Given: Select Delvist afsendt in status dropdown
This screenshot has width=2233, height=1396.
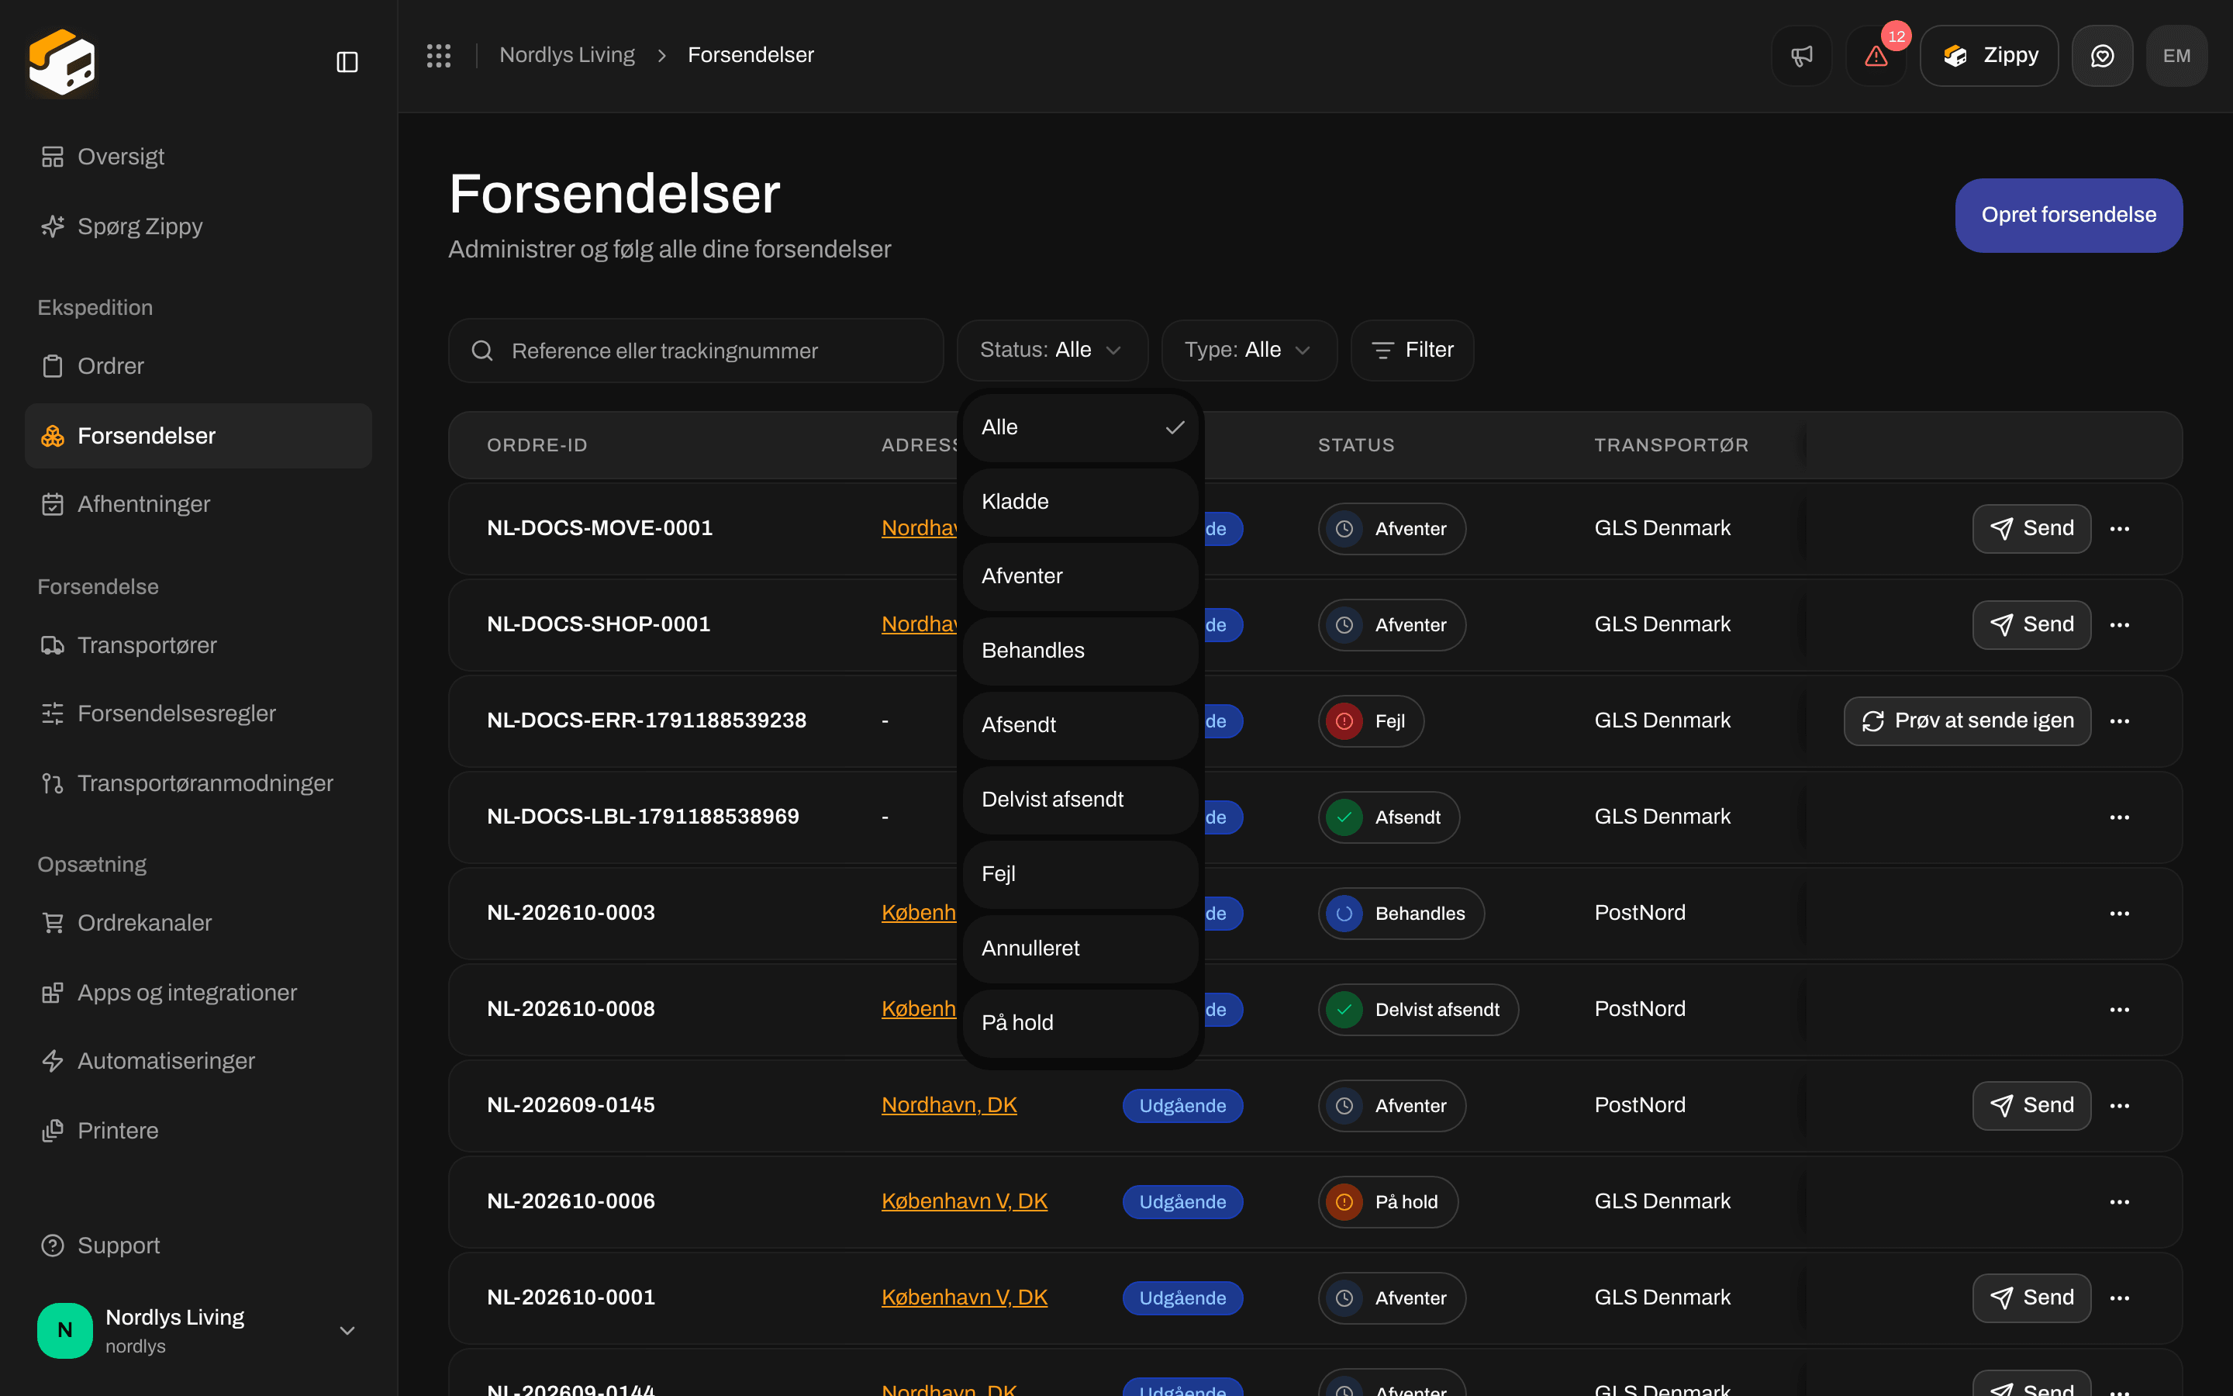Looking at the screenshot, I should [x=1081, y=800].
